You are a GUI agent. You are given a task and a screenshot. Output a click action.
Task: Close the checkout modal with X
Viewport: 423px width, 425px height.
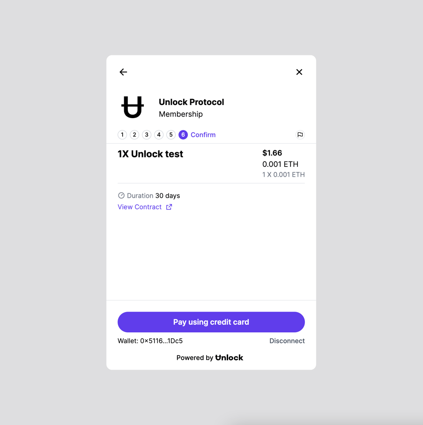click(299, 72)
